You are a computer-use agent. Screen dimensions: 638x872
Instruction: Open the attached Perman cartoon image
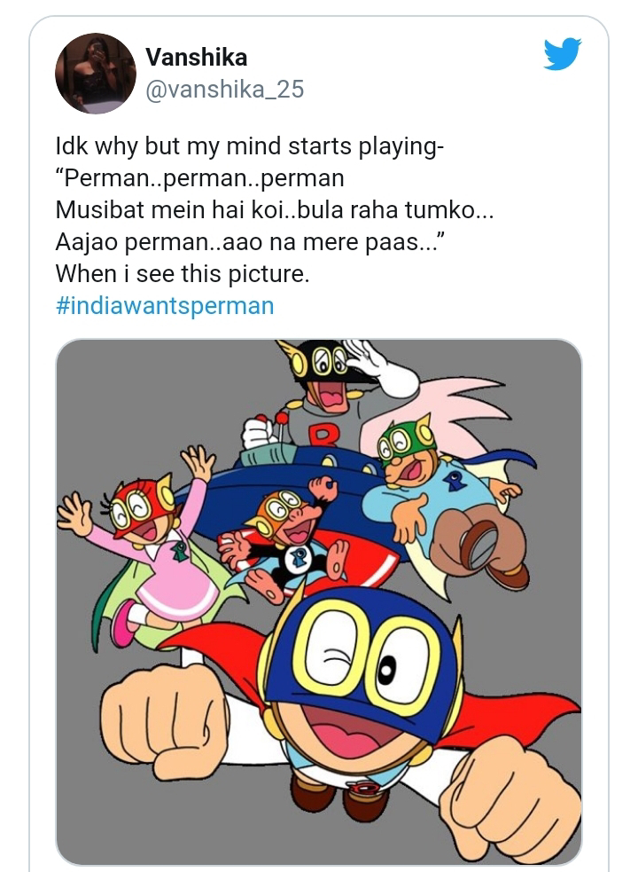point(319,602)
